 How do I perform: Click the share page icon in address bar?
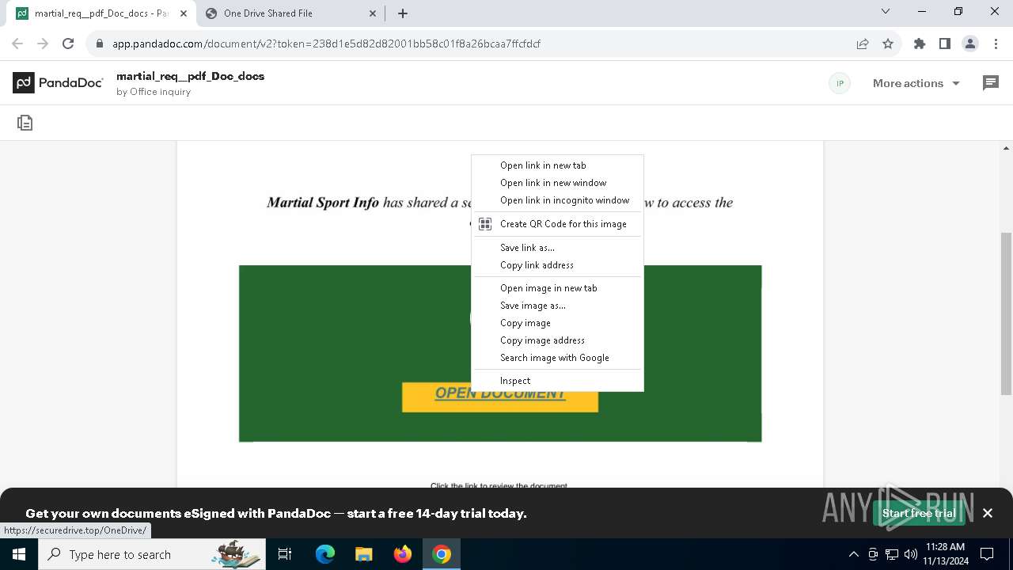point(863,44)
